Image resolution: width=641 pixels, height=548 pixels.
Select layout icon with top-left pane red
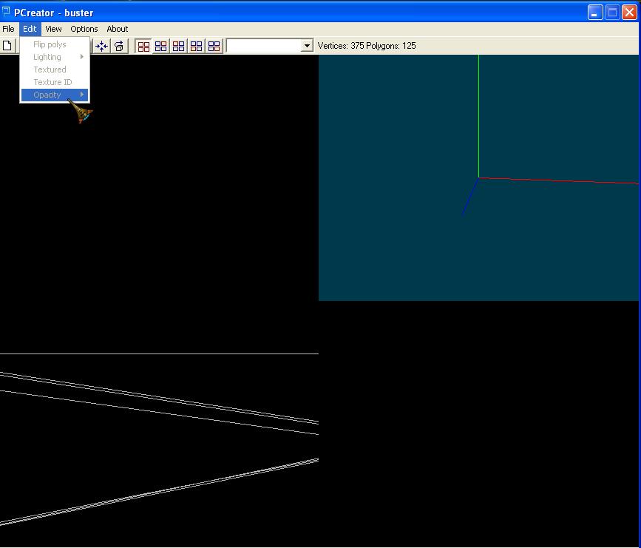point(179,46)
